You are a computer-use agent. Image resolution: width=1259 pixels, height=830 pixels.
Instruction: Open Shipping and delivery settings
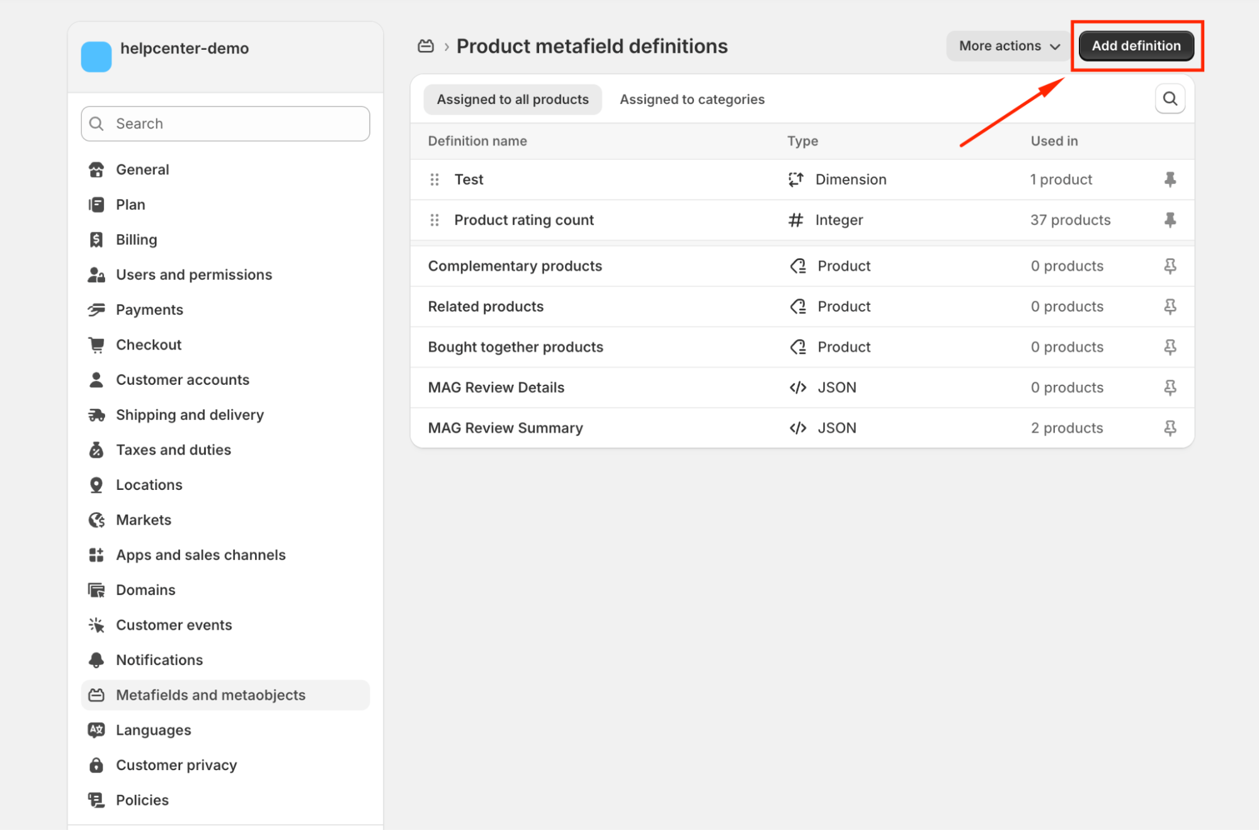coord(190,415)
